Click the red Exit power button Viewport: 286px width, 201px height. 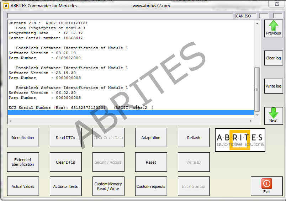click(267, 186)
